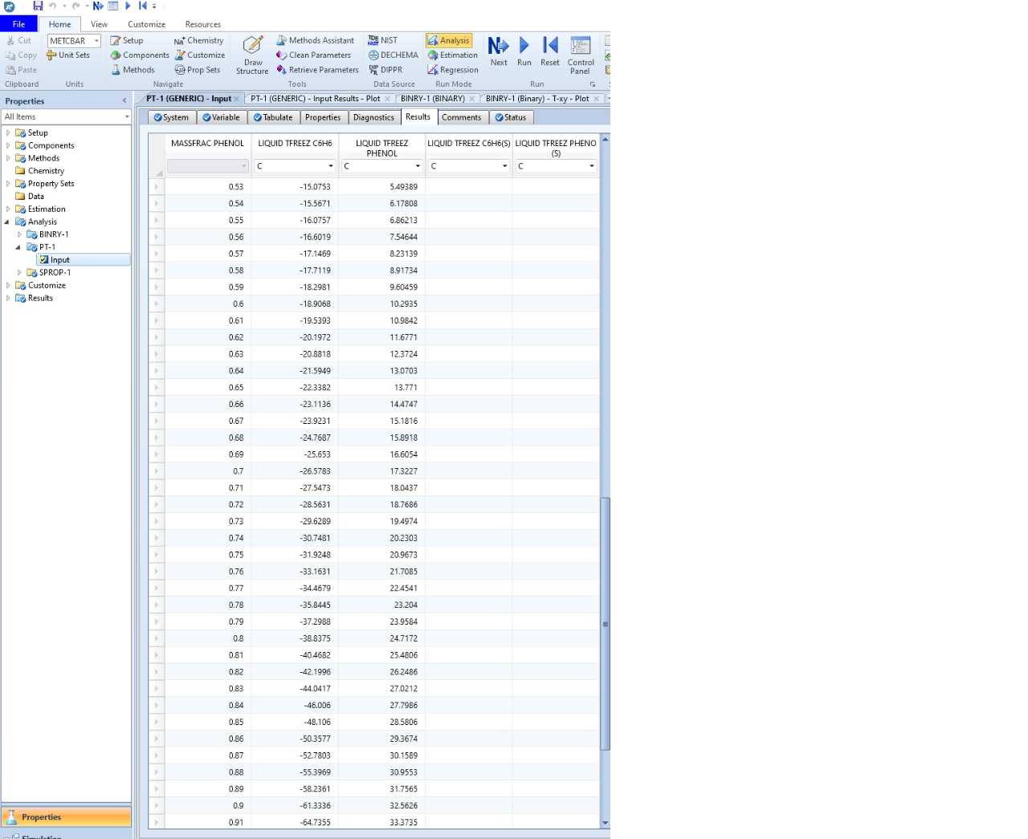Switch to the View ribbon tab
The width and height of the screenshot is (1028, 839).
pos(99,24)
